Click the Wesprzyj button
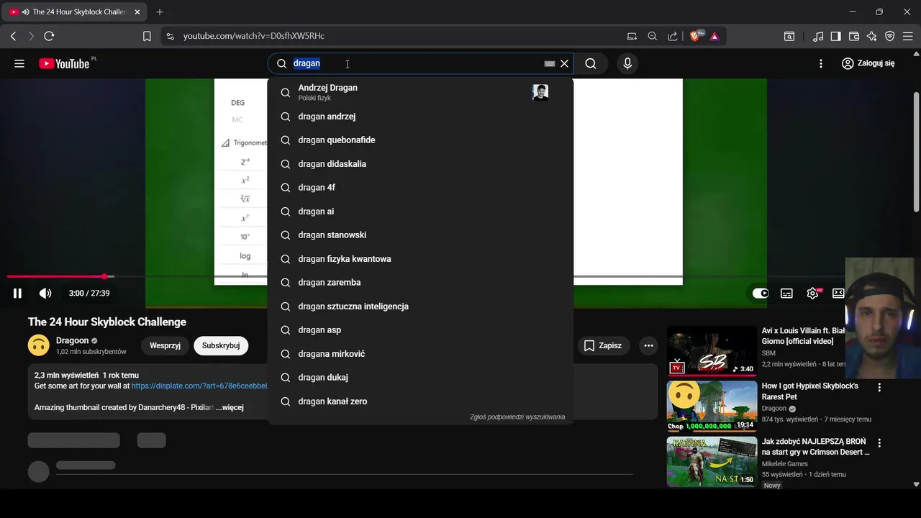 tap(165, 345)
